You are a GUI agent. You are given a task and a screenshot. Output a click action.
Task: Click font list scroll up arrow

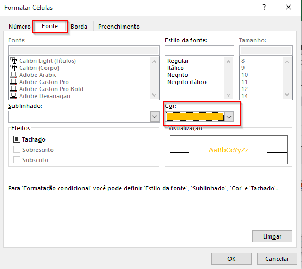click(155, 62)
